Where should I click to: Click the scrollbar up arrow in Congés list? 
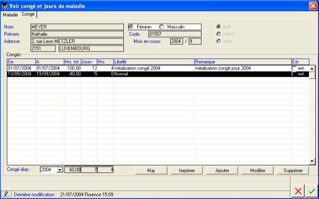(312, 68)
